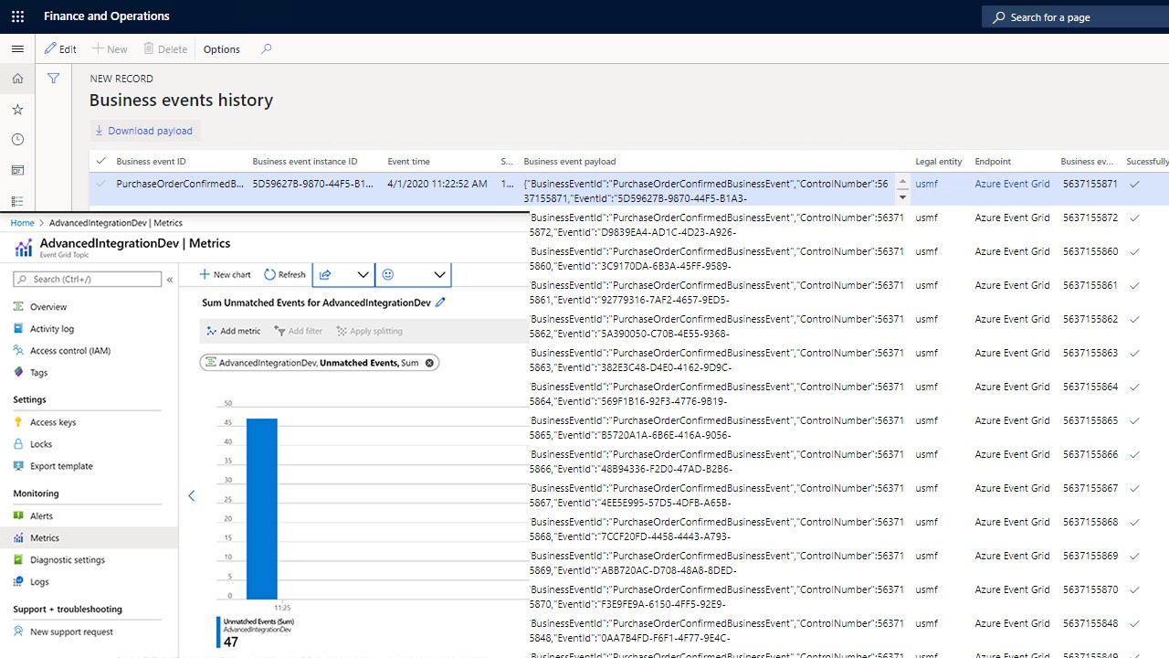This screenshot has width=1169, height=658.
Task: Click the Home breadcrumb link
Action: click(x=22, y=223)
